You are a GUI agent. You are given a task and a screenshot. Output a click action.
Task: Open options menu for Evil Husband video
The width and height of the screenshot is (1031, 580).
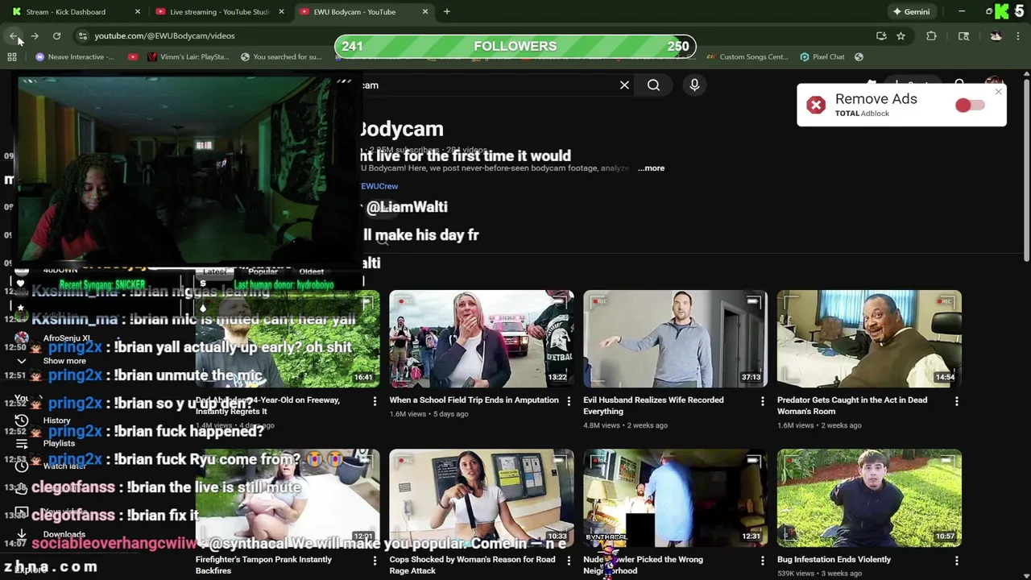[x=763, y=401]
